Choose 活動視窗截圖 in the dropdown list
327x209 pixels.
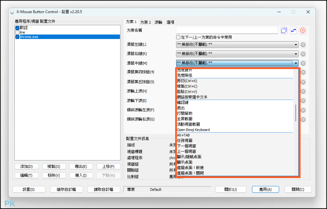(235, 124)
